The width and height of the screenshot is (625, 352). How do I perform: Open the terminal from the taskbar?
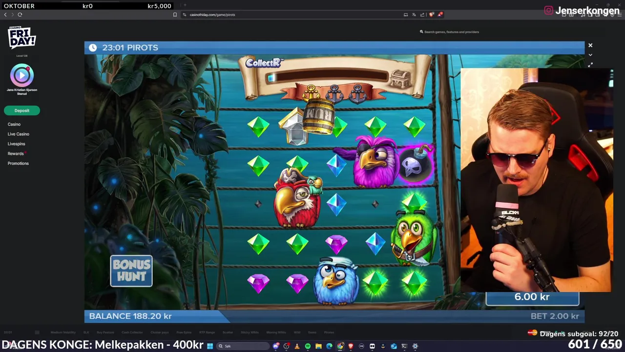coord(404,346)
